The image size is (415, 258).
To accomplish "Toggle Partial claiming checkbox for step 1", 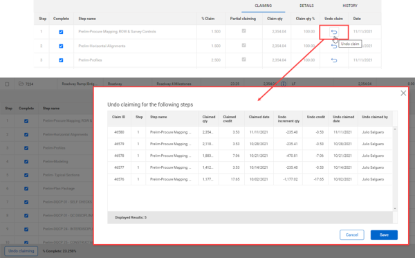I will 243,31.
